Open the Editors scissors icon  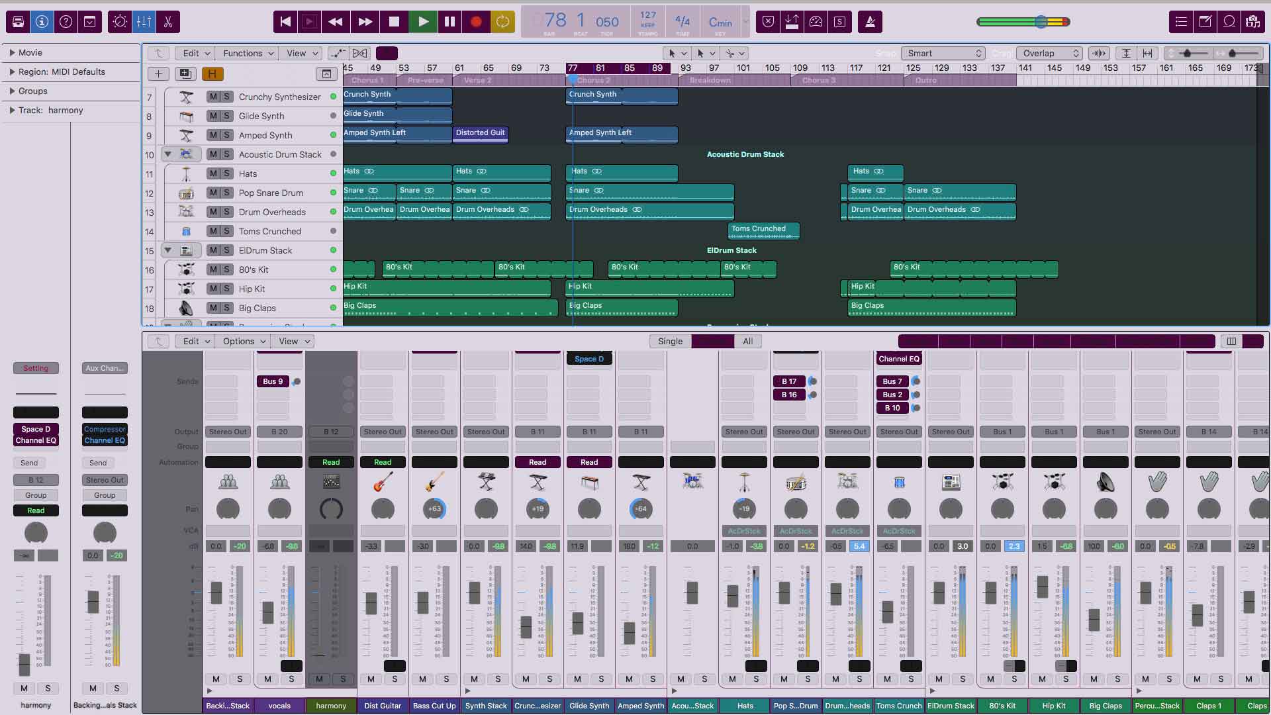tap(167, 22)
